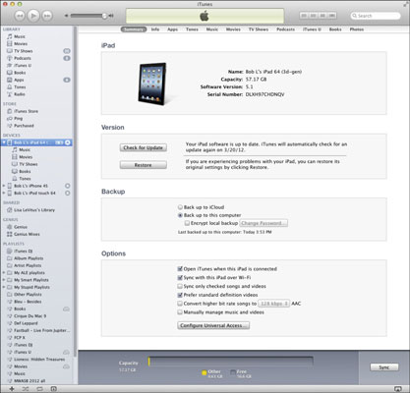410x393 pixels.
Task: Eject Bob L's iPad 64
Action: [x=68, y=142]
